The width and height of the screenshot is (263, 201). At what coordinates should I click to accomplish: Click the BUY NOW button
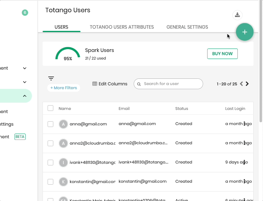(x=222, y=54)
